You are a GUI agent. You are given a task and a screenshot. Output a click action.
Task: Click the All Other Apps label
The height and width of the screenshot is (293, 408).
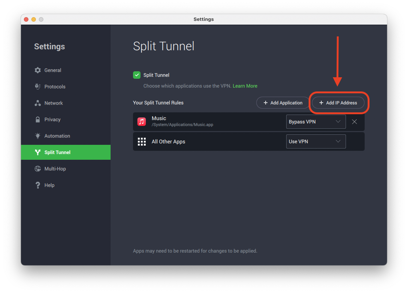(169, 141)
